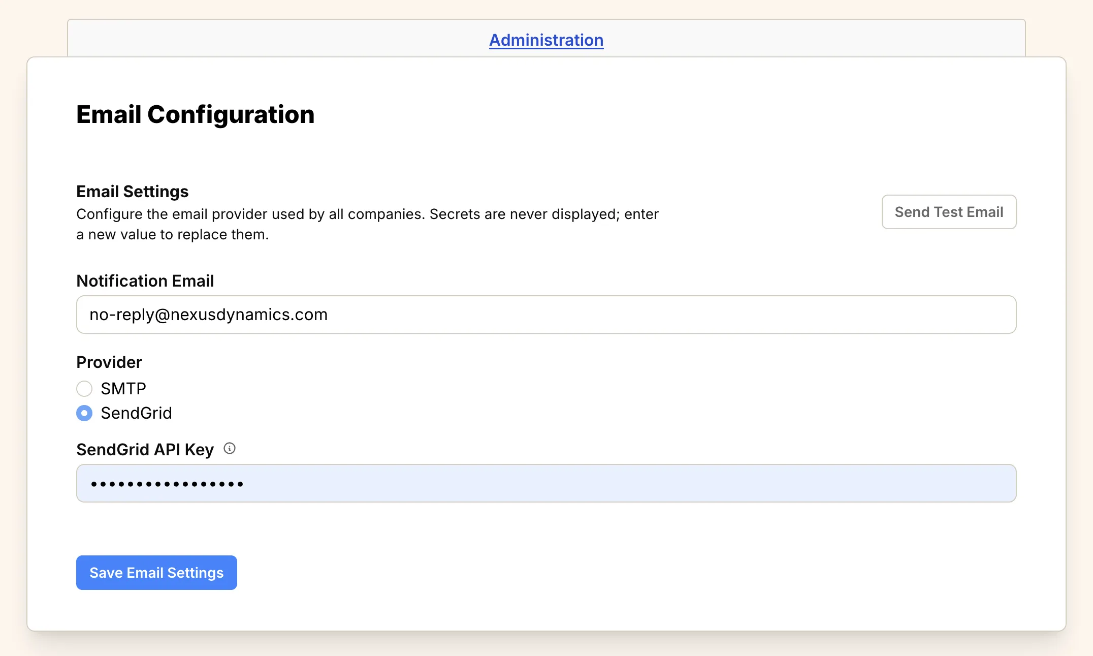Select the SMTP provider radio button
This screenshot has width=1093, height=656.
click(x=84, y=388)
